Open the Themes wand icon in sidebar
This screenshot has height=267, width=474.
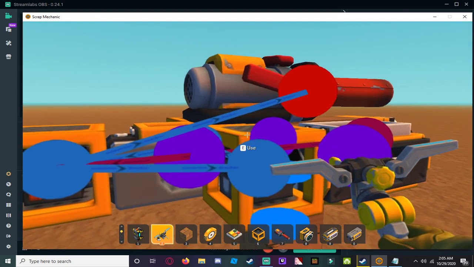click(9, 43)
